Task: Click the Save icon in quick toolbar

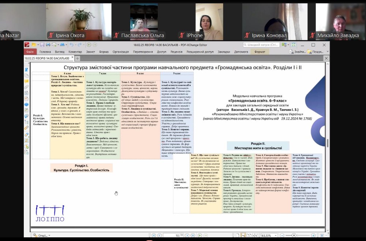Action: pyautogui.click(x=42, y=45)
